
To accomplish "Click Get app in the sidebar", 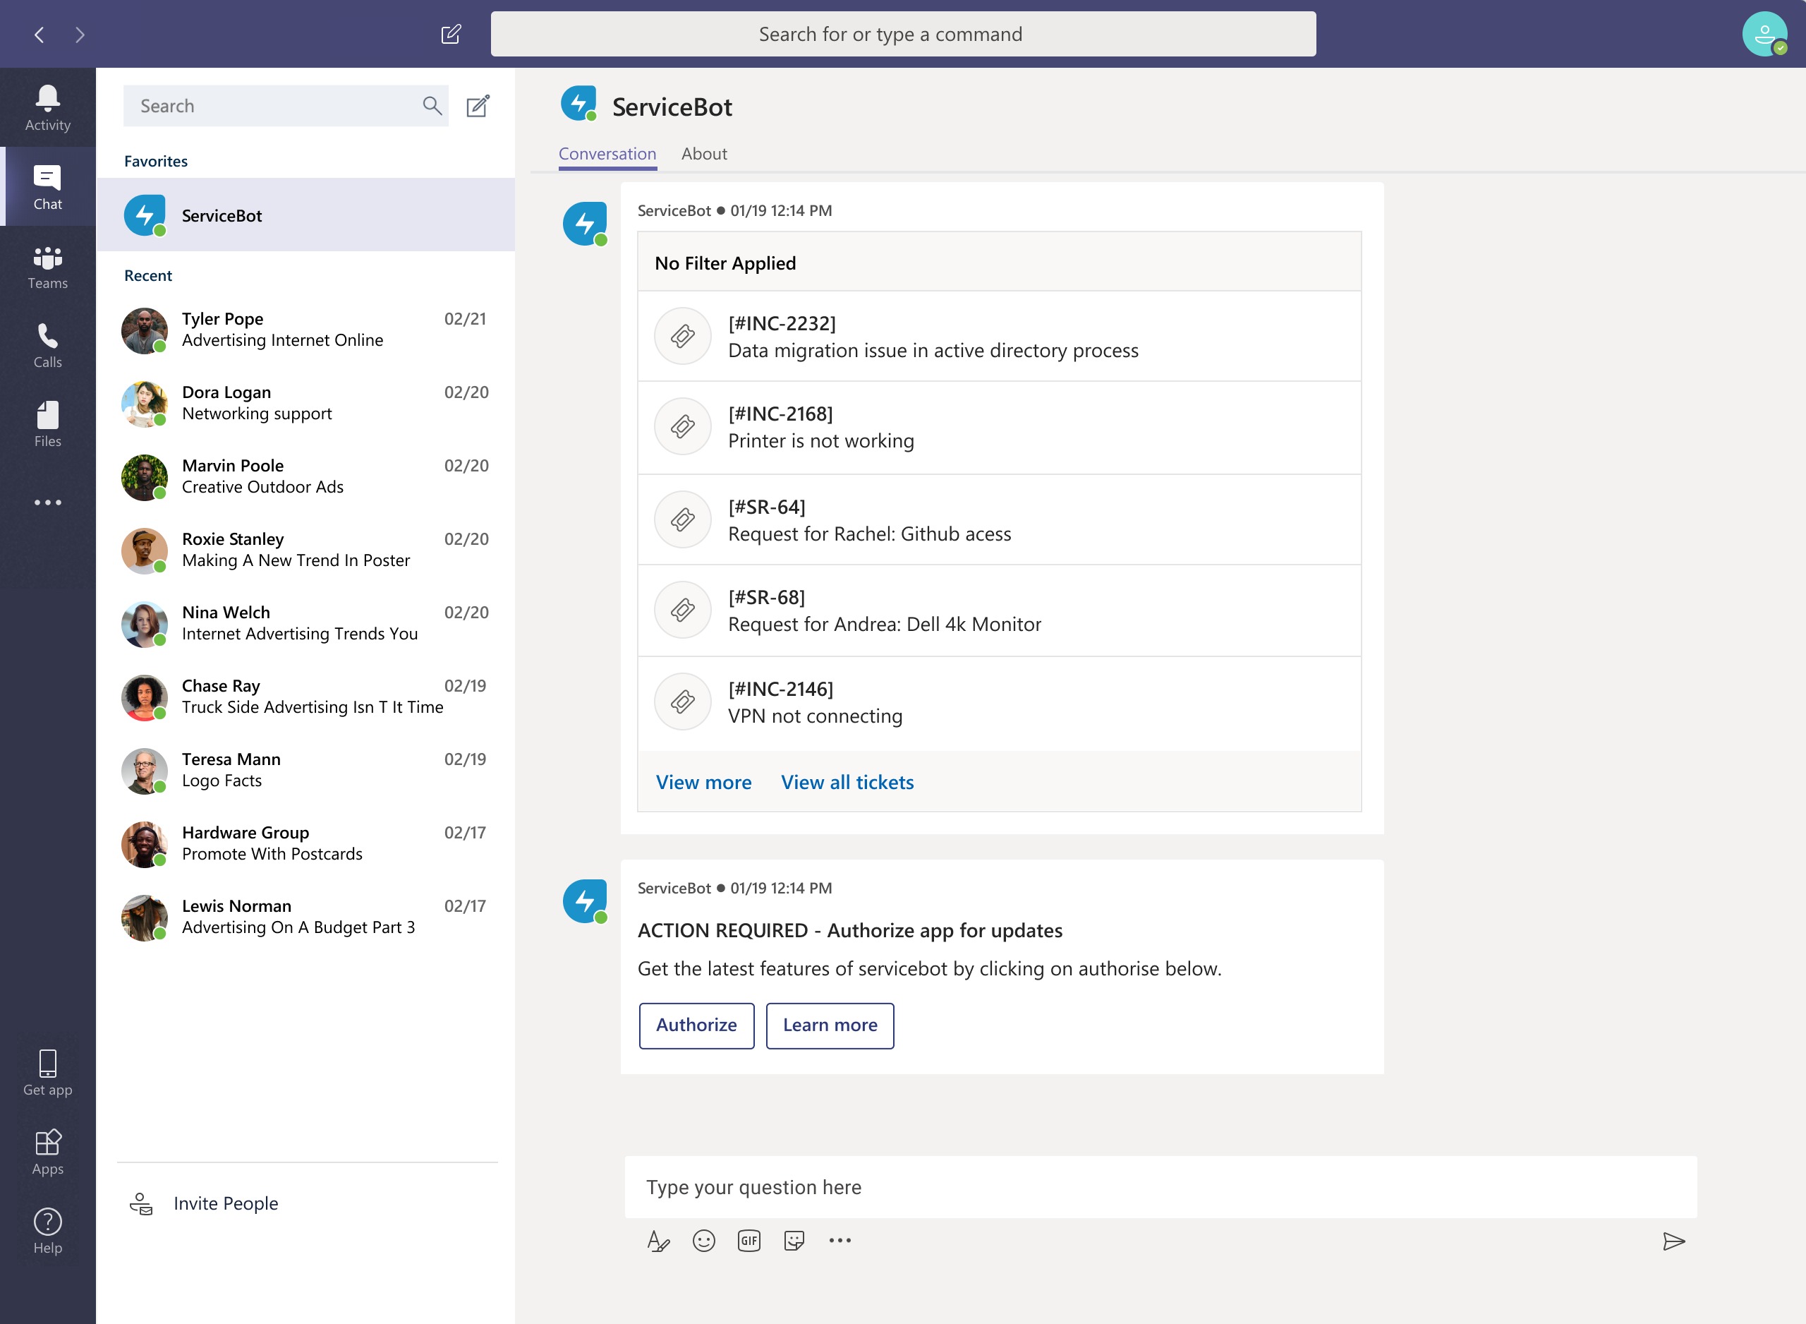I will 48,1072.
